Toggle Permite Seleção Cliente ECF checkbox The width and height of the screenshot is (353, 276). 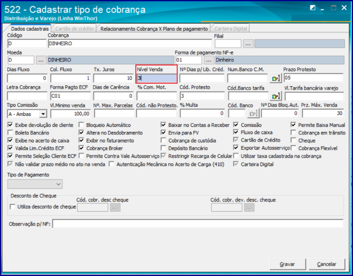coord(10,156)
